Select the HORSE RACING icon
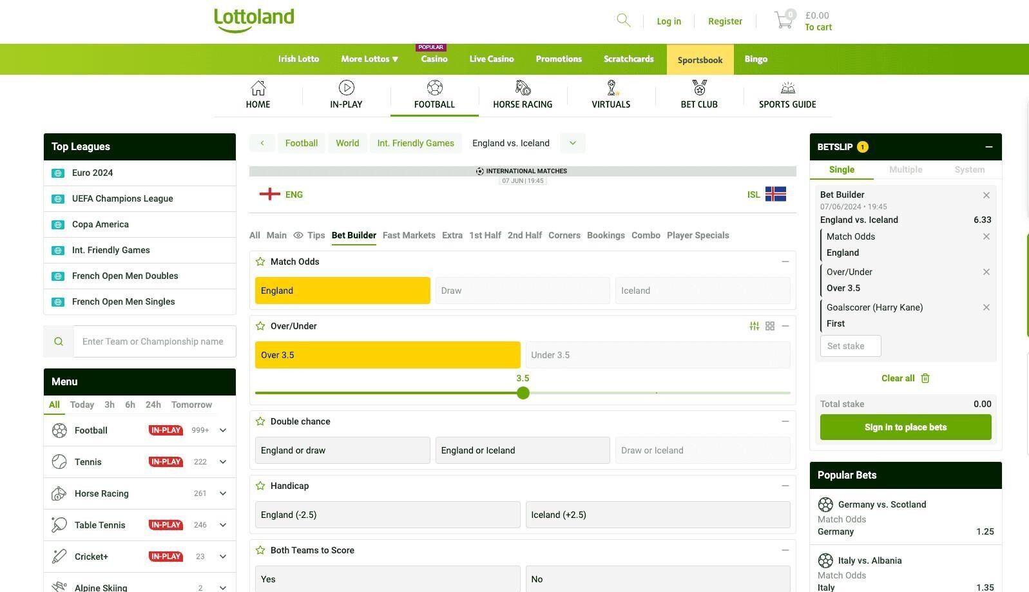This screenshot has width=1029, height=592. click(523, 88)
